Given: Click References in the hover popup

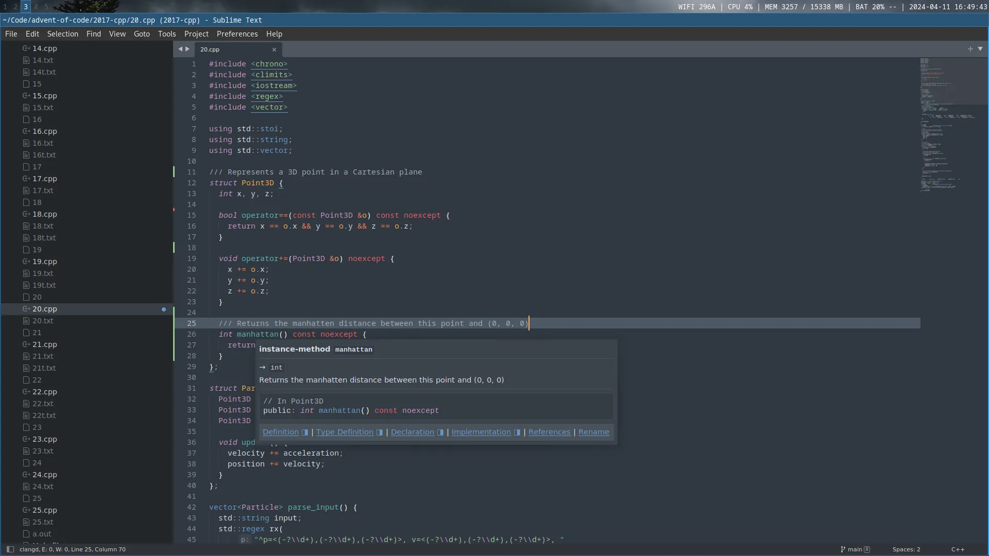Looking at the screenshot, I should pyautogui.click(x=550, y=432).
